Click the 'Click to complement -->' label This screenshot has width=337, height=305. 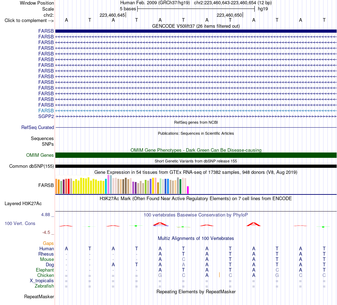click(x=29, y=21)
